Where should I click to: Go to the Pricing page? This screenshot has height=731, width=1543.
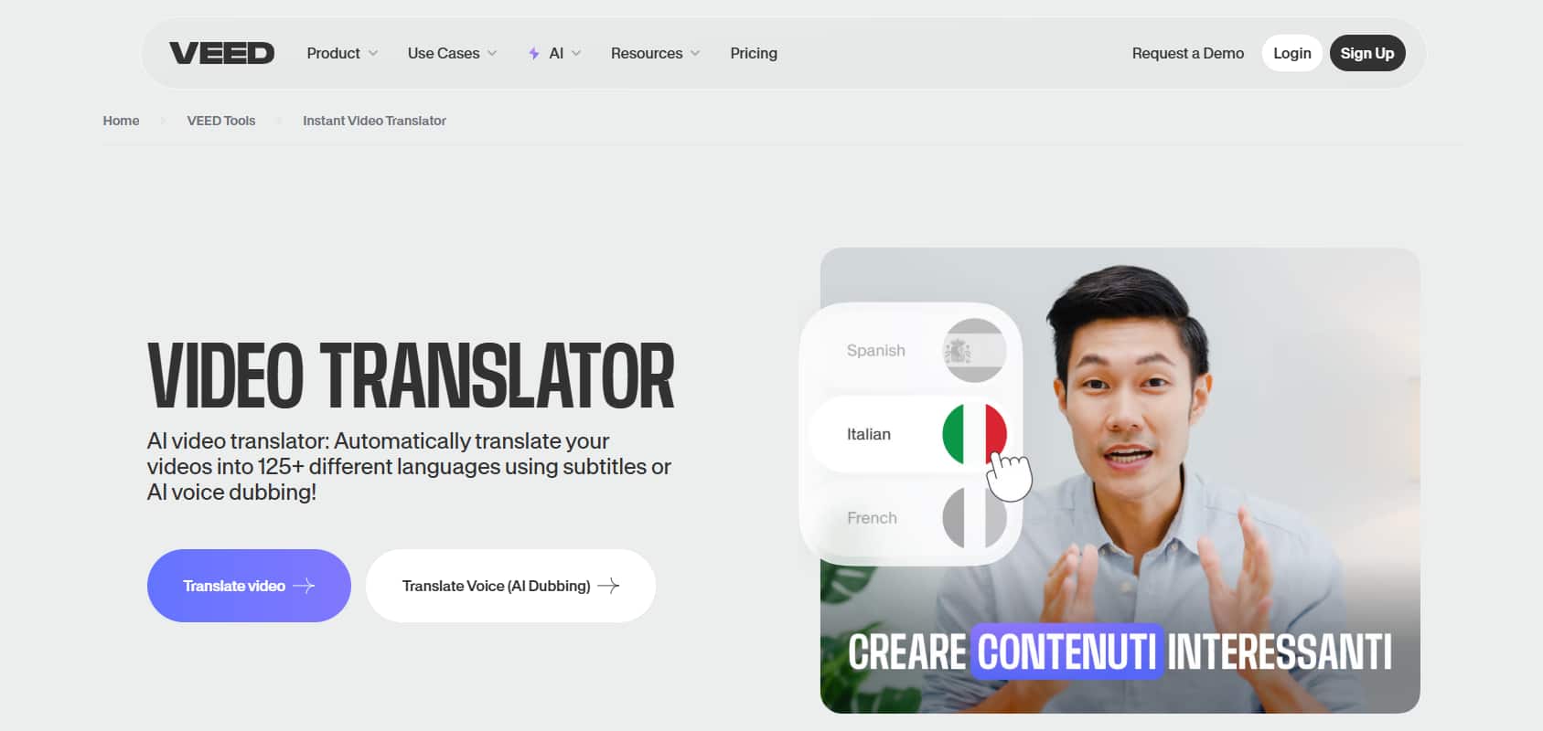754,53
